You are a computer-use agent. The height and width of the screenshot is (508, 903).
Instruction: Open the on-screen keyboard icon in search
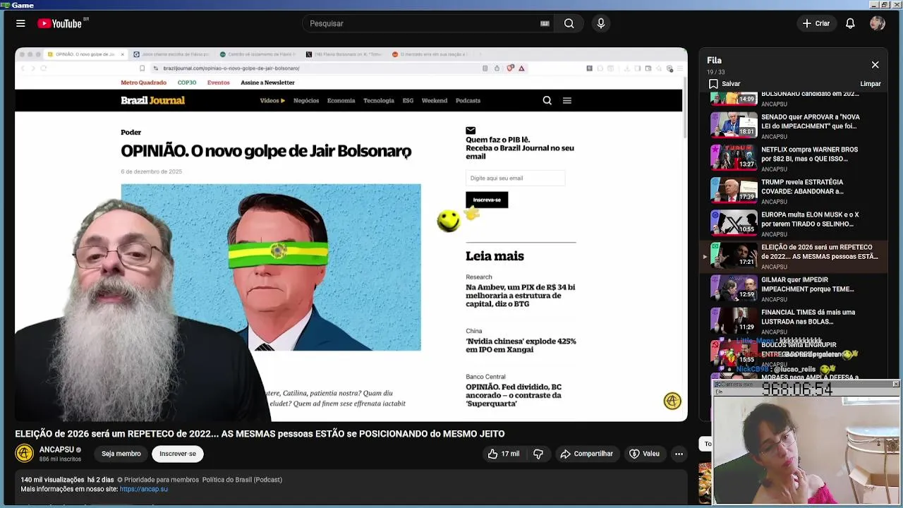pyautogui.click(x=545, y=23)
